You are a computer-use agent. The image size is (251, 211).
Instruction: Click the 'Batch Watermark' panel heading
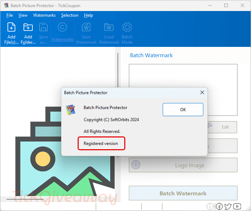151,55
